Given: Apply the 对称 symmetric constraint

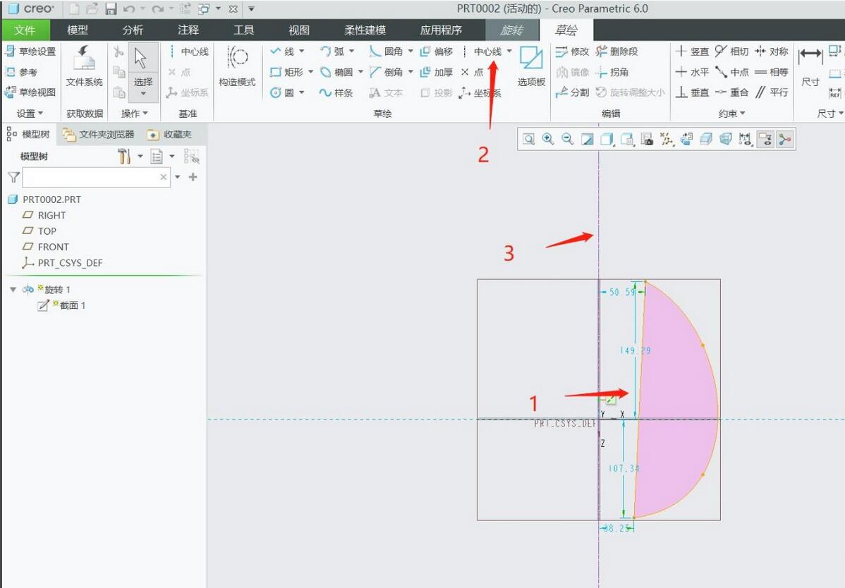Looking at the screenshot, I should pos(772,51).
